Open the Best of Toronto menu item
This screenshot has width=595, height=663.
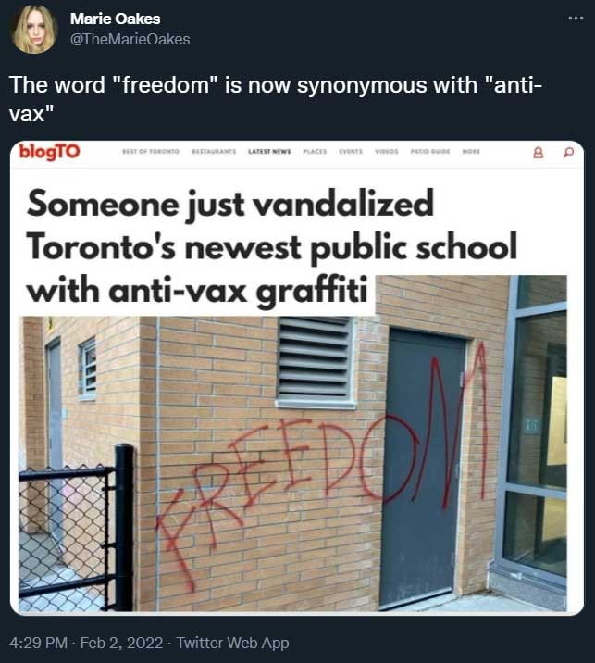coord(151,151)
